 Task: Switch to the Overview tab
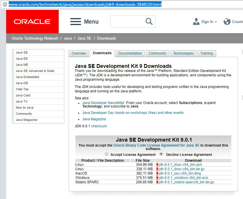(79, 53)
